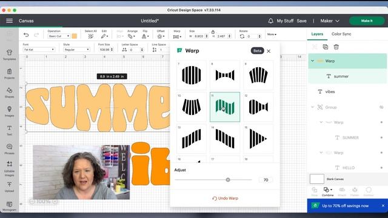
Task: Click the Adjust slider handle
Action: tap(228, 180)
